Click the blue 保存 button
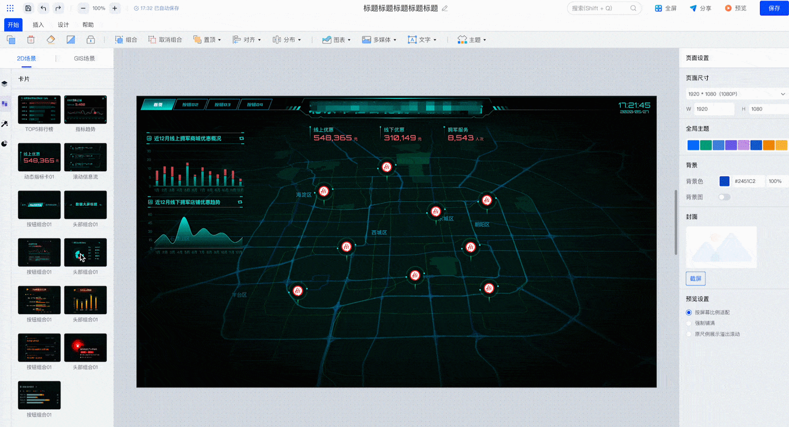Image resolution: width=789 pixels, height=427 pixels. [774, 8]
